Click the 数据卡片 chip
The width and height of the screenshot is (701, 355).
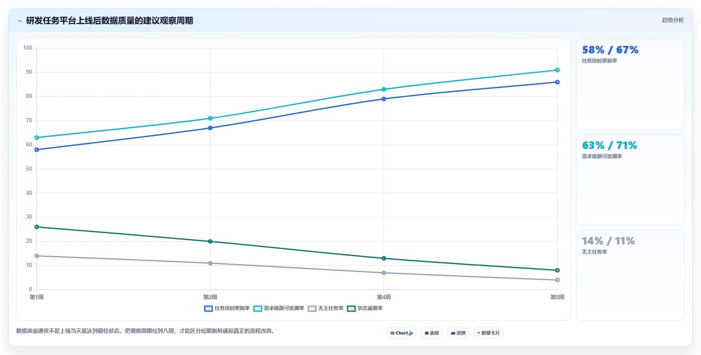click(x=488, y=333)
